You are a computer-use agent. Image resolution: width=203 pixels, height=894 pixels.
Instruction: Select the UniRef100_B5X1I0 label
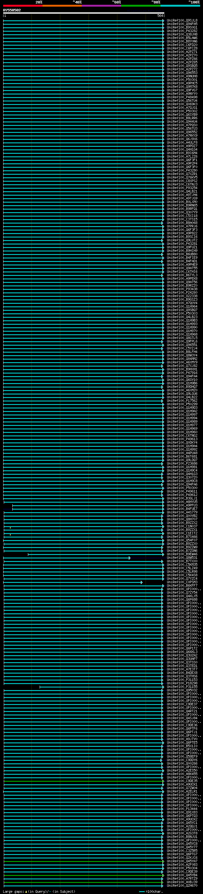182,746
